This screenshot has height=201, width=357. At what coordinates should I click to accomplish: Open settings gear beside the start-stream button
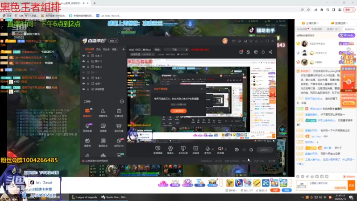(251, 150)
